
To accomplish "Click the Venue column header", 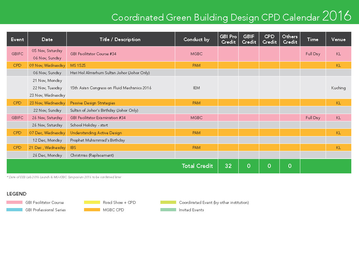I will pyautogui.click(x=338, y=39).
